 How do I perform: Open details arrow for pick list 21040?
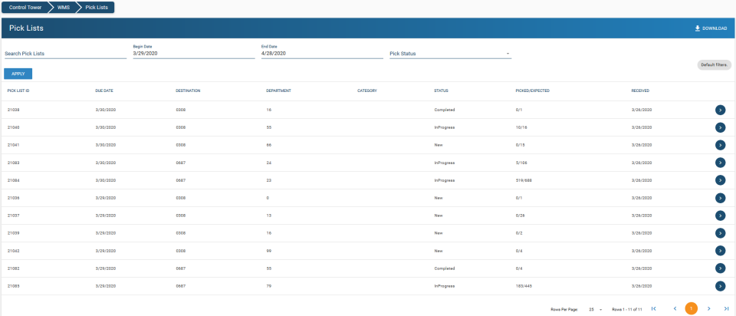pyautogui.click(x=720, y=127)
